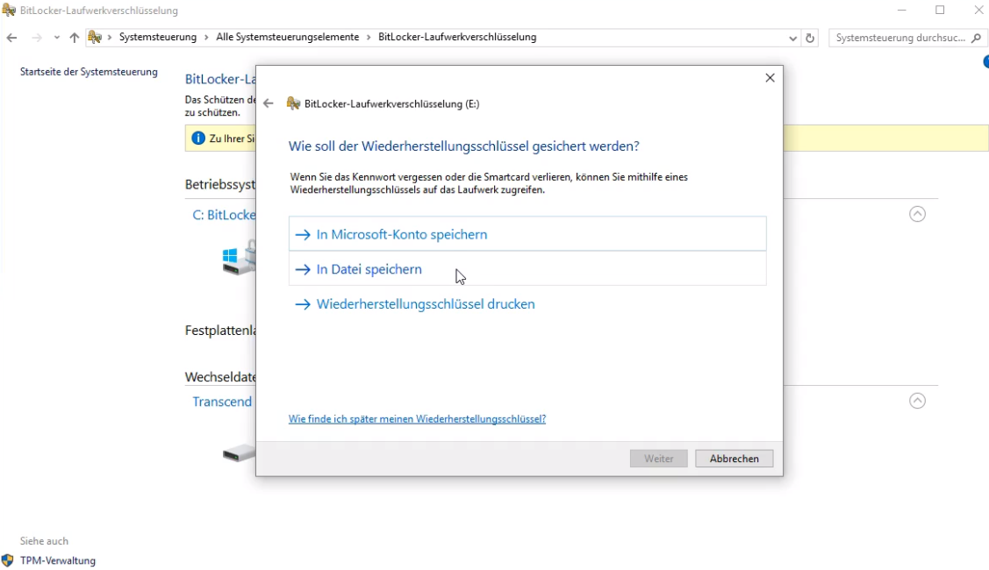Expand breadcrumb arrow after Alle Systemsteuerungselemente

tap(369, 38)
